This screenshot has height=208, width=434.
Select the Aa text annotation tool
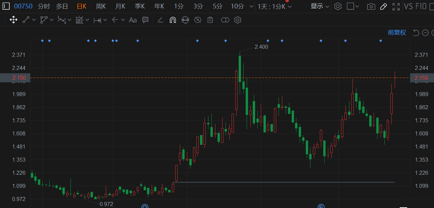click(x=133, y=20)
